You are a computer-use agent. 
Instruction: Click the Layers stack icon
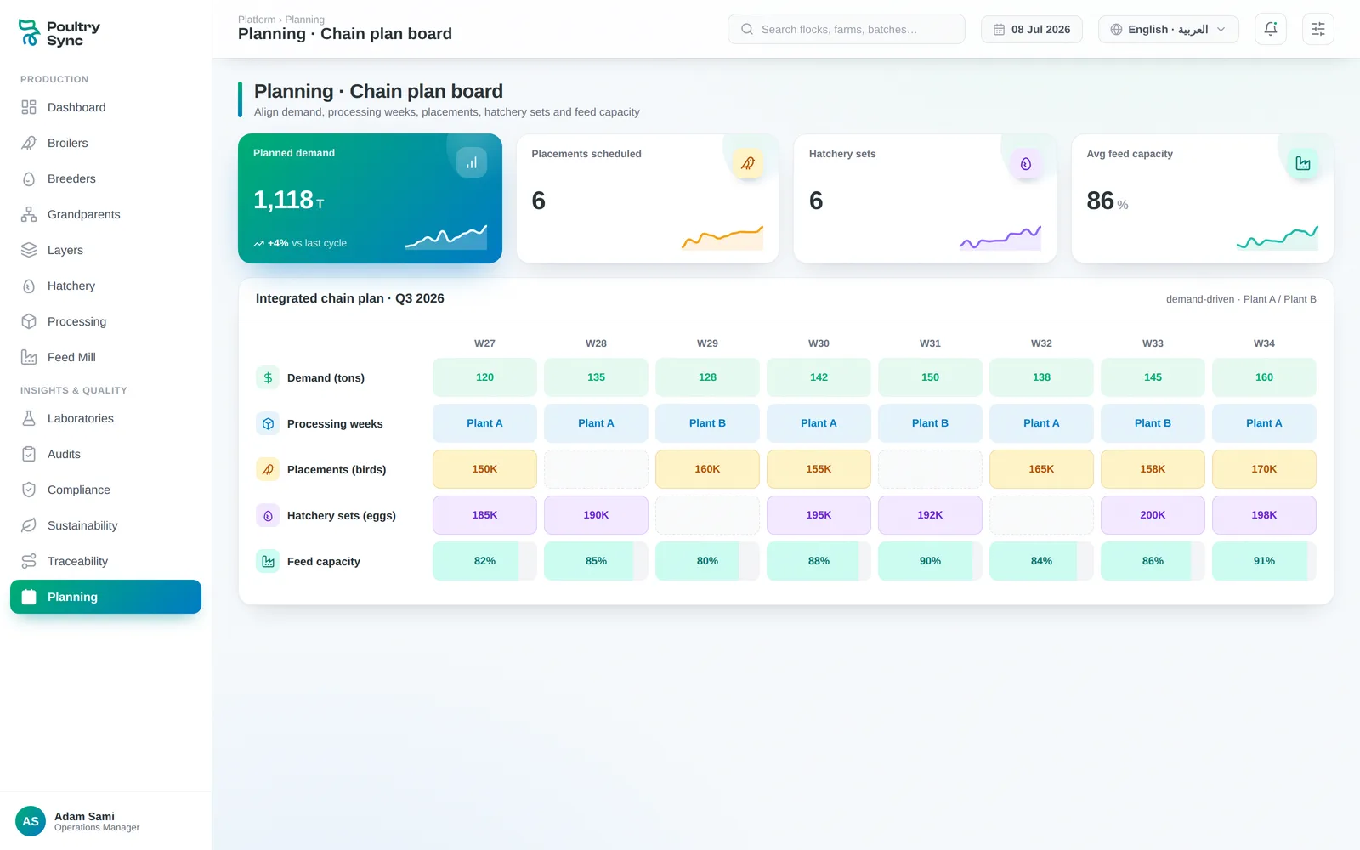click(29, 250)
